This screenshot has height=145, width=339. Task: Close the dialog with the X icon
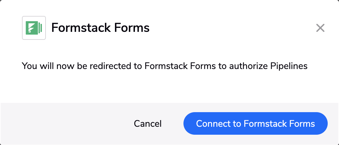[320, 28]
